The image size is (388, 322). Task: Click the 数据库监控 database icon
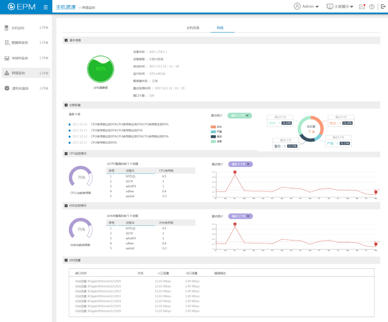(7, 43)
